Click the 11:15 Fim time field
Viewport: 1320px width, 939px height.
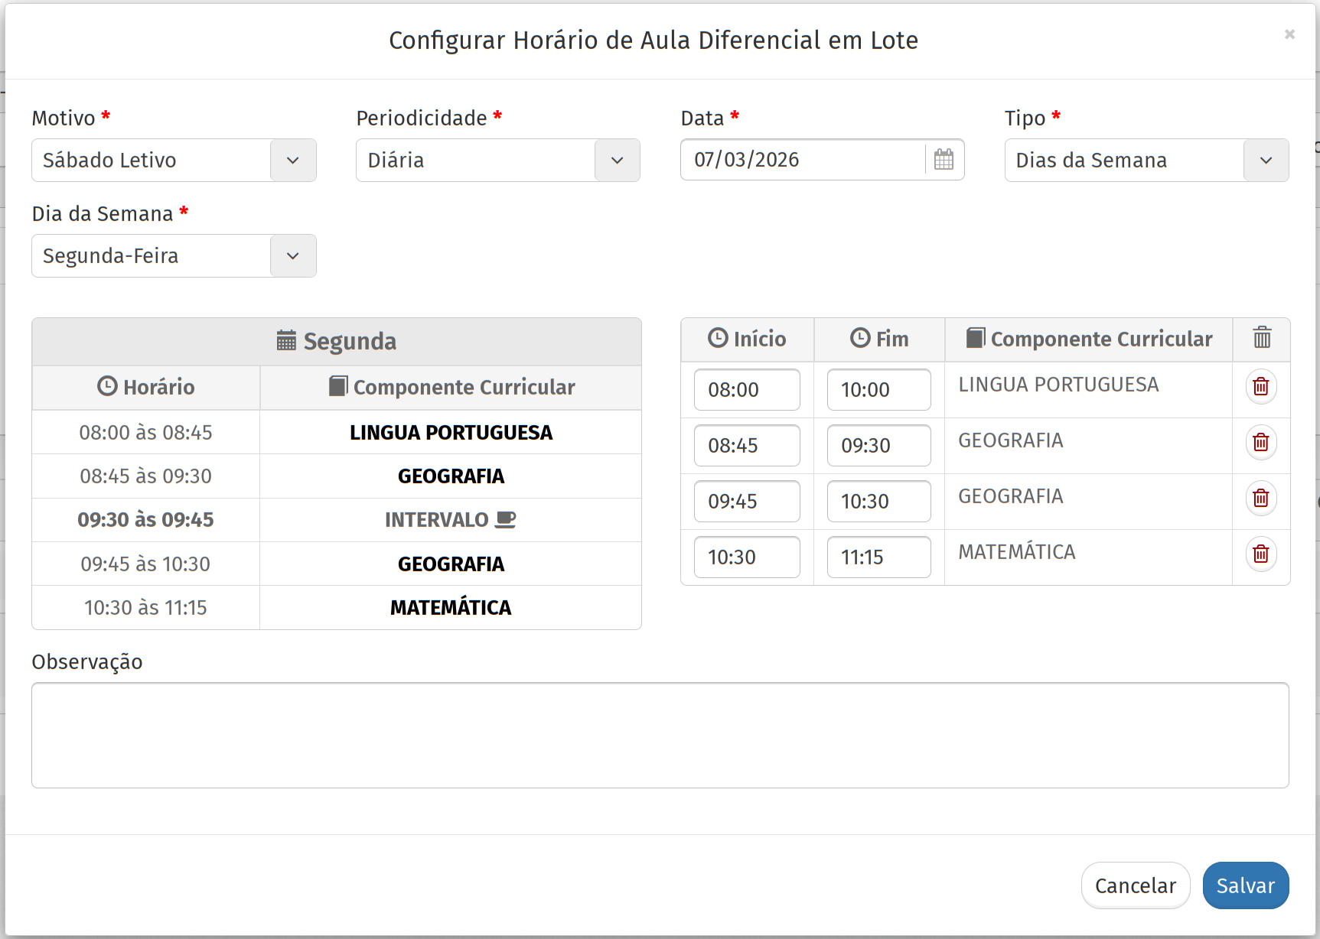coord(878,557)
